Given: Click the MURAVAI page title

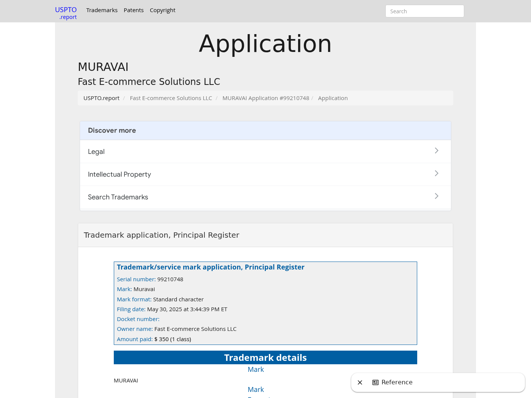Looking at the screenshot, I should (103, 67).
